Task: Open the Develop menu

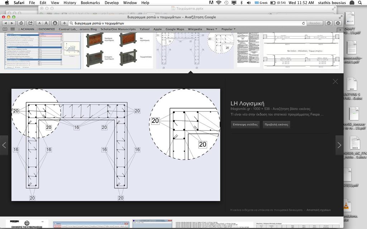Action: click(x=112, y=3)
